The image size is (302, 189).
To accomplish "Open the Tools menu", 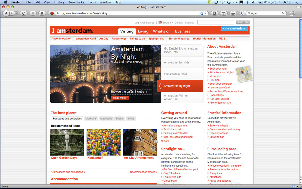I will [x=92, y=2].
